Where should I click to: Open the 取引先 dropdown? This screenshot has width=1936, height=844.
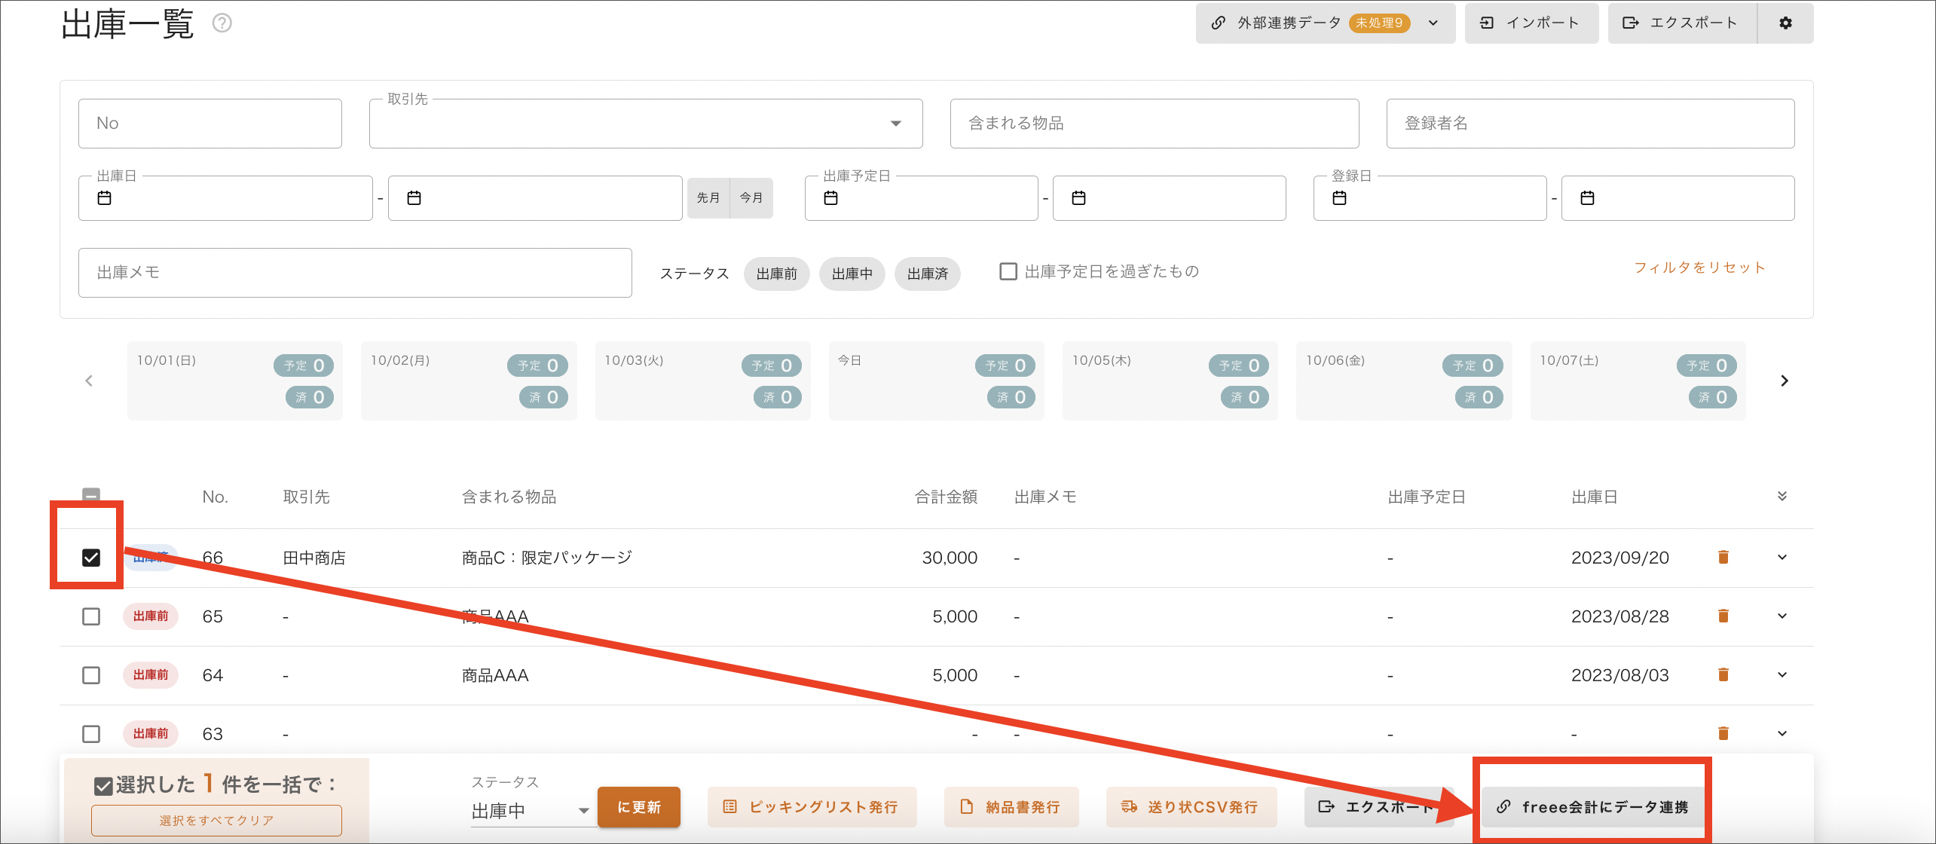[x=646, y=124]
